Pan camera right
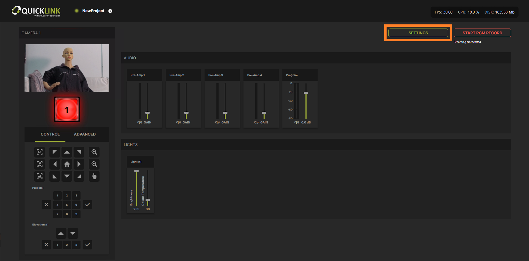Viewport: 529px width, 261px height. click(79, 164)
